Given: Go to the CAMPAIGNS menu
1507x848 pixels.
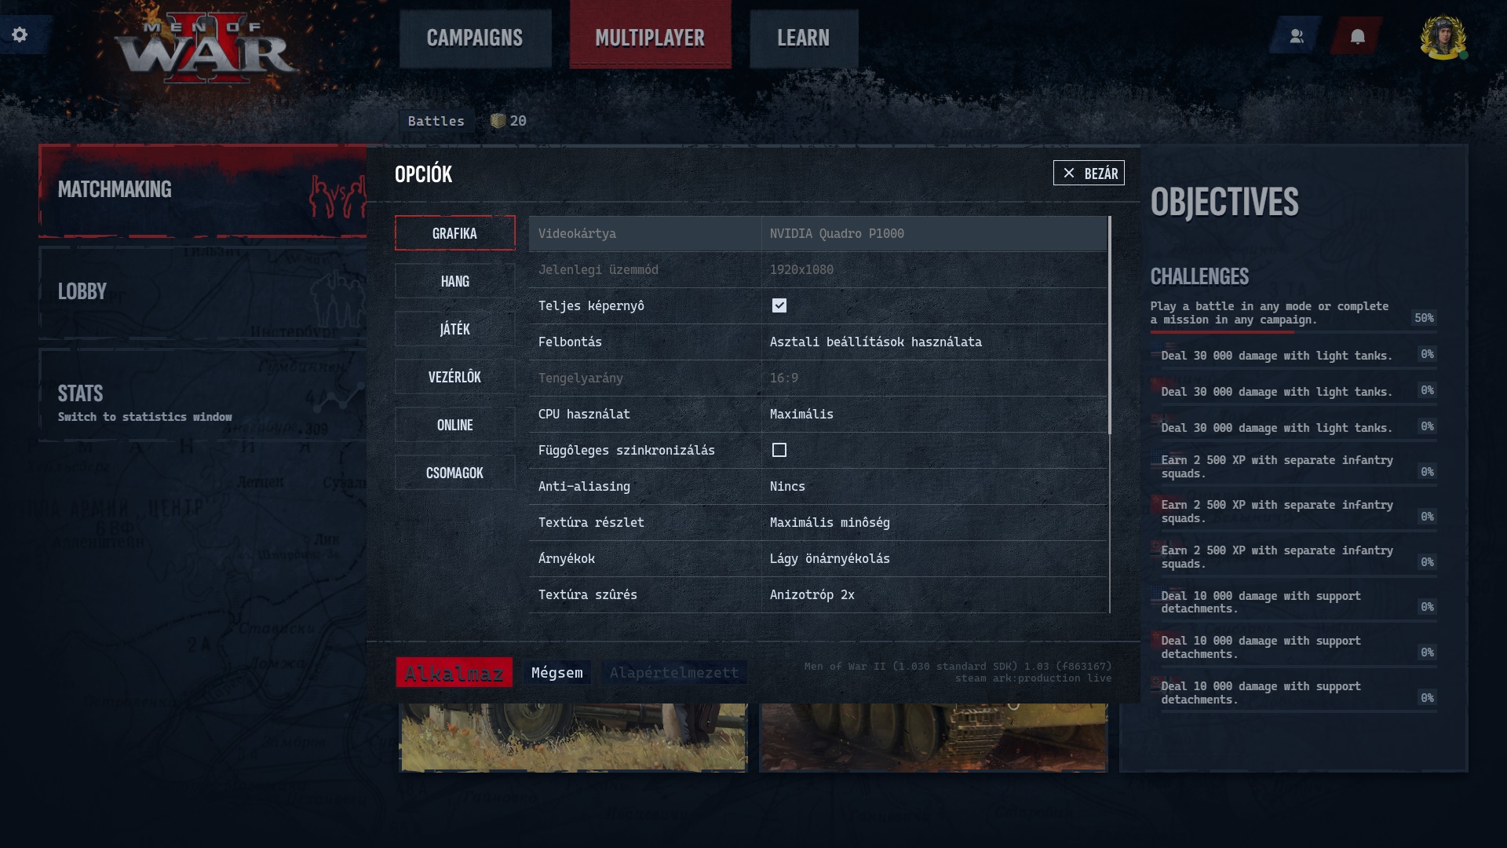Looking at the screenshot, I should (x=475, y=38).
